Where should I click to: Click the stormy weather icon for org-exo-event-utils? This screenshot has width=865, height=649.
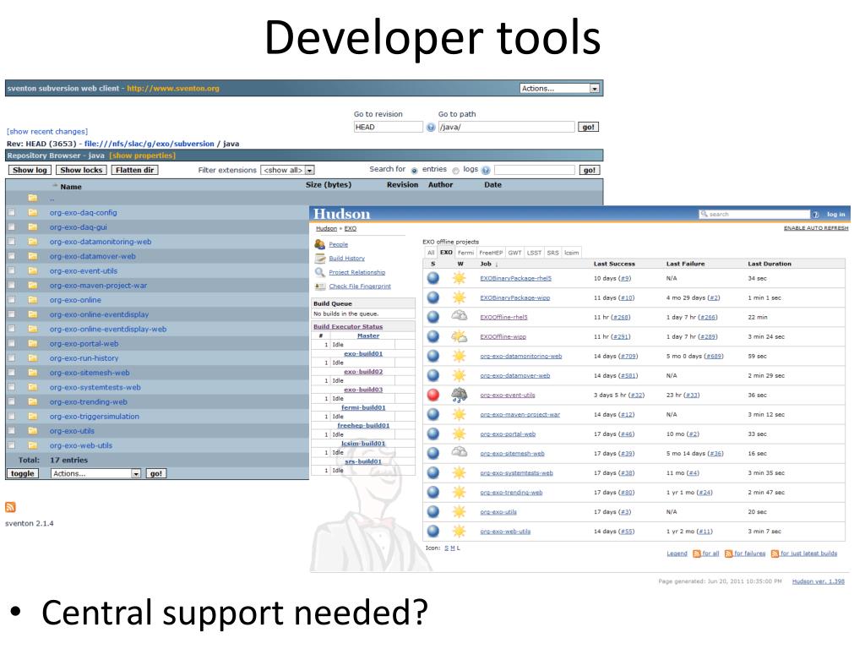click(x=459, y=395)
